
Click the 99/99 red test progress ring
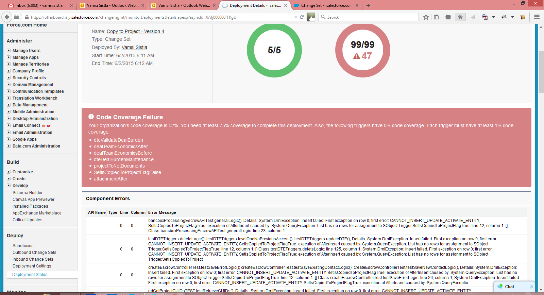pyautogui.click(x=363, y=50)
